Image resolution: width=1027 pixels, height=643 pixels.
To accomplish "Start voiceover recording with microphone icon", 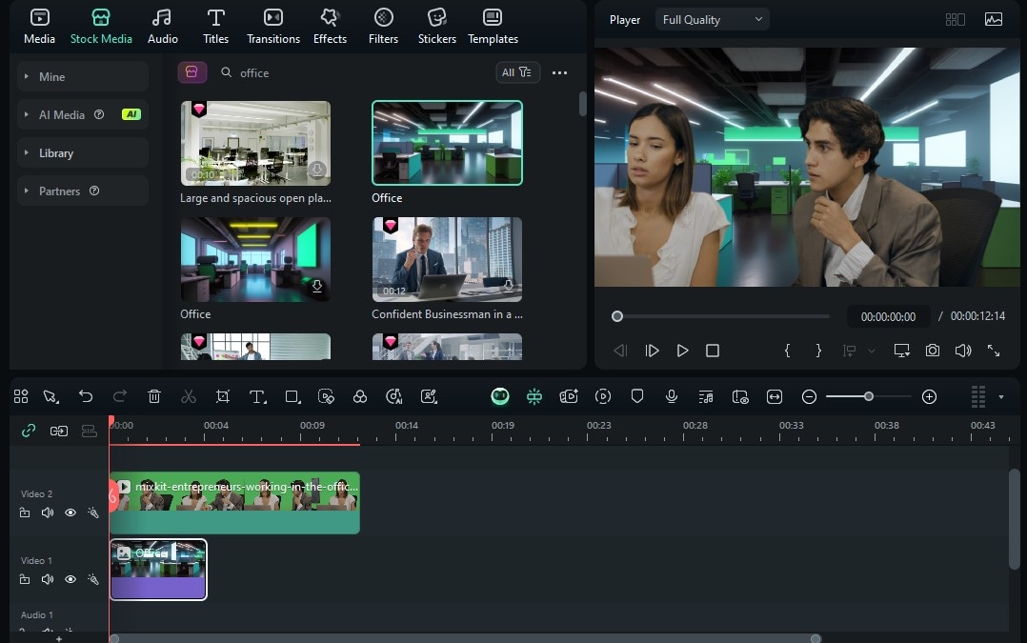I will (x=672, y=396).
